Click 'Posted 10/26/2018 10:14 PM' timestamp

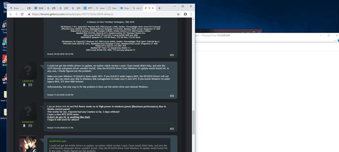click(60, 54)
